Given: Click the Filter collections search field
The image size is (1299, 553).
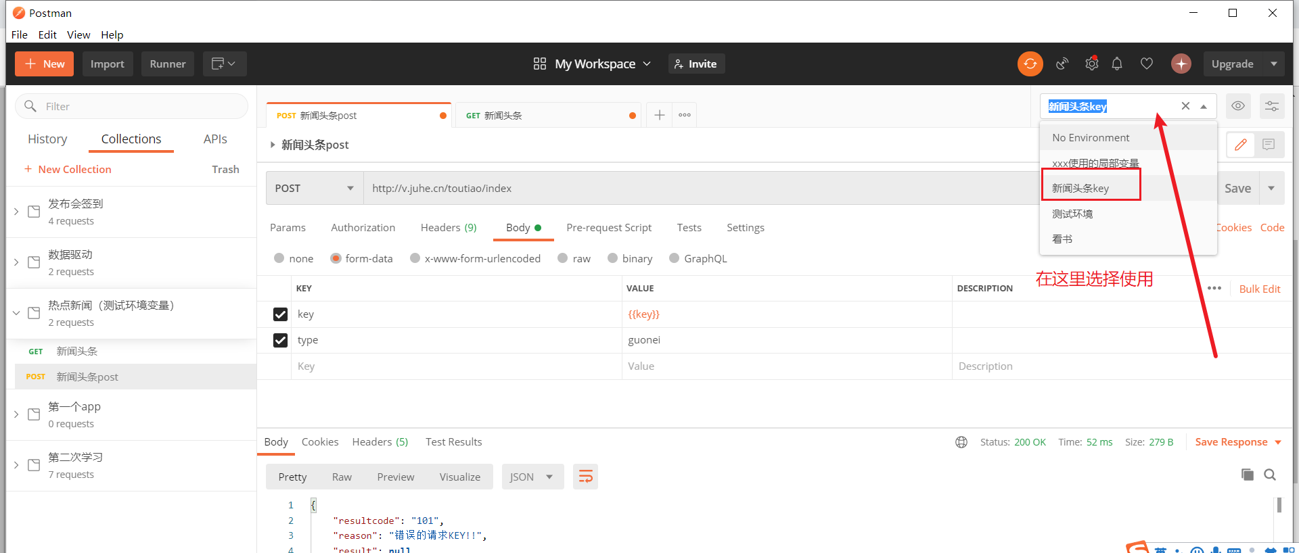Looking at the screenshot, I should click(x=131, y=106).
